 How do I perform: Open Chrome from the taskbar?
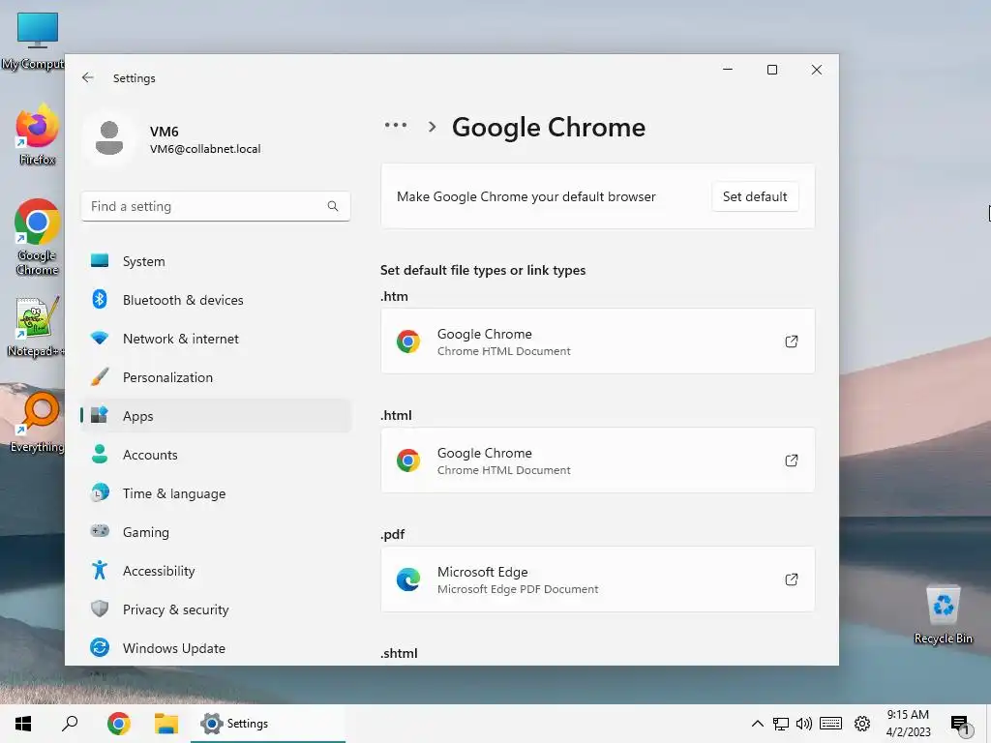(x=118, y=724)
